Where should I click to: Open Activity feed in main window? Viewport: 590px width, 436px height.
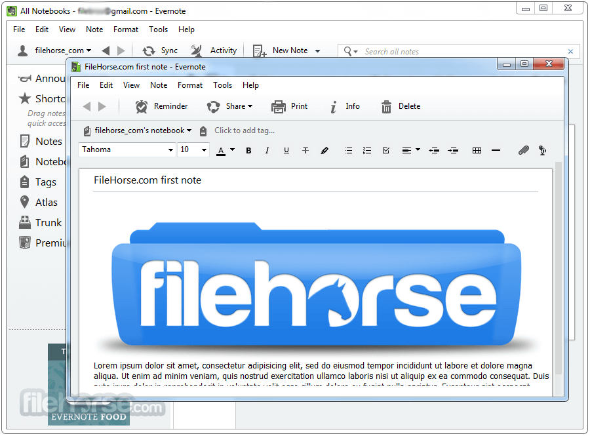[x=214, y=50]
